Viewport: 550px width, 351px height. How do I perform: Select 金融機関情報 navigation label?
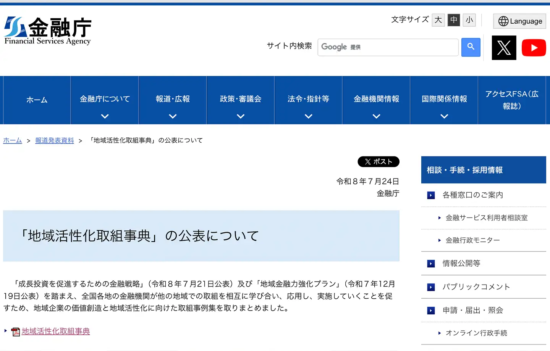point(376,99)
